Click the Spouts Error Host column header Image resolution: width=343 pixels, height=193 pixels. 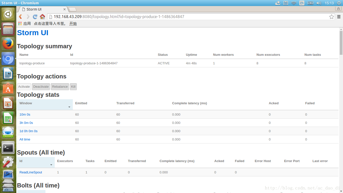[x=263, y=161]
